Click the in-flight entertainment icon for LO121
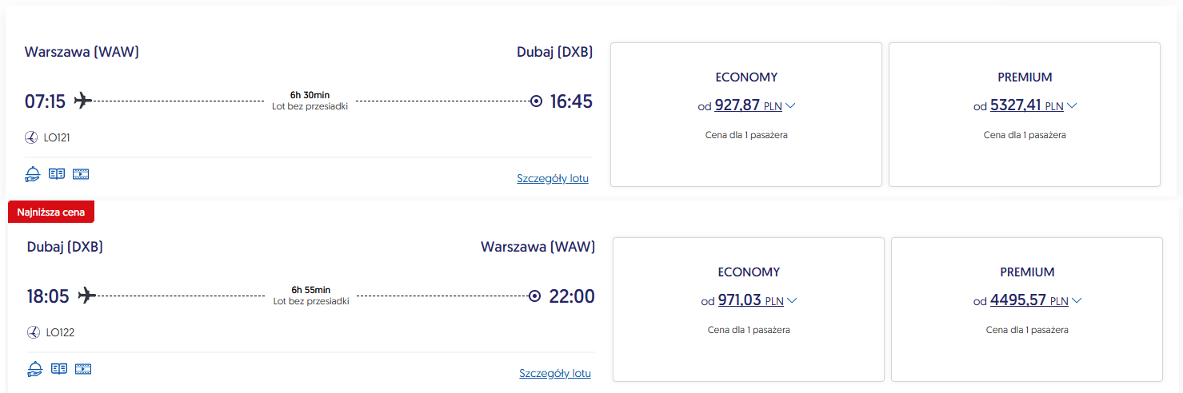 (x=81, y=173)
